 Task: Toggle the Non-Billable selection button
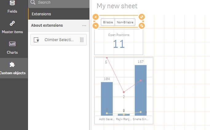pyautogui.click(x=125, y=22)
